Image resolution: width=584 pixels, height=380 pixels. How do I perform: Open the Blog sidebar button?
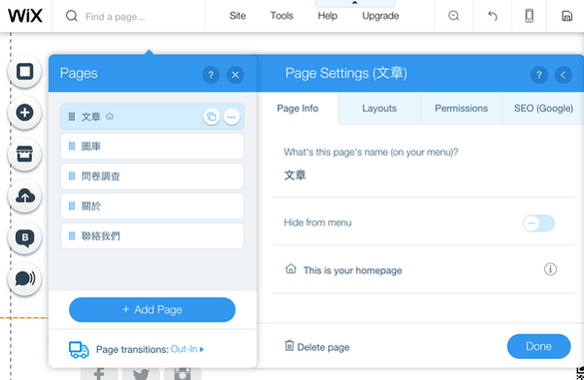click(x=25, y=237)
